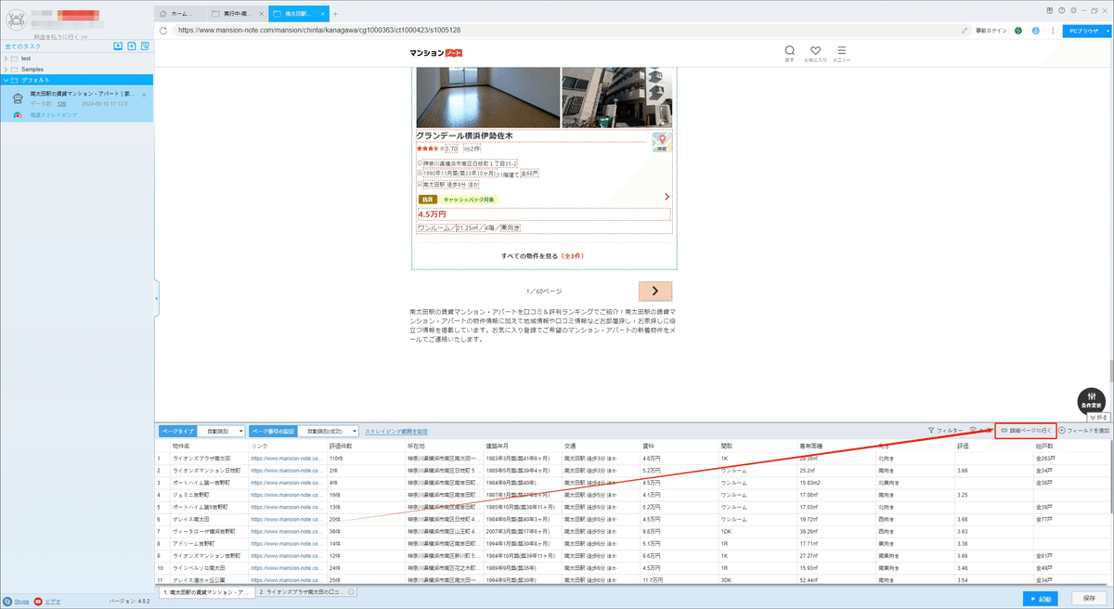Viewport: 1114px width, 609px height.
Task: Click the help question-mark icon
Action: (x=1061, y=9)
